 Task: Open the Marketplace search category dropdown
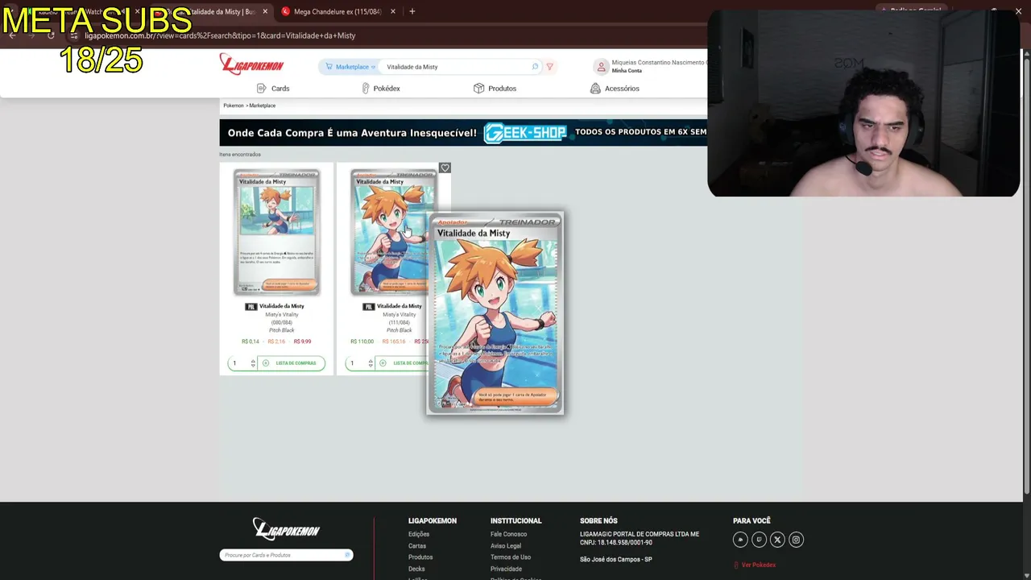coord(350,67)
